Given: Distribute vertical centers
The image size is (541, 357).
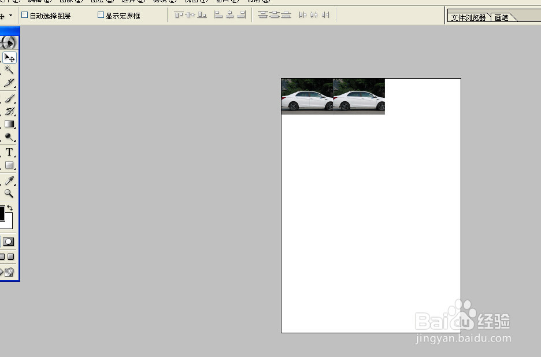Looking at the screenshot, I should 275,15.
